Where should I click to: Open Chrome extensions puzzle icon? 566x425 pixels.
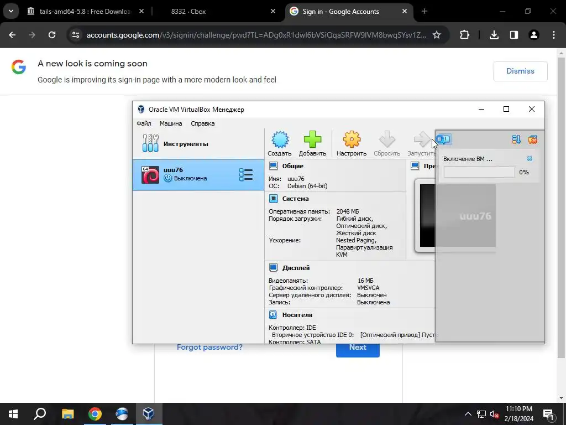point(464,35)
